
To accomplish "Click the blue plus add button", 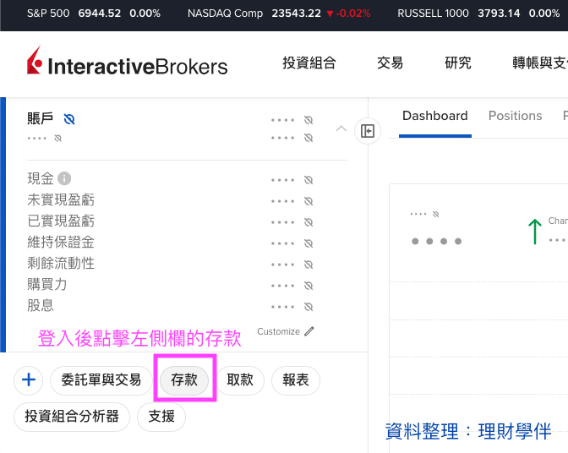I will coord(28,380).
